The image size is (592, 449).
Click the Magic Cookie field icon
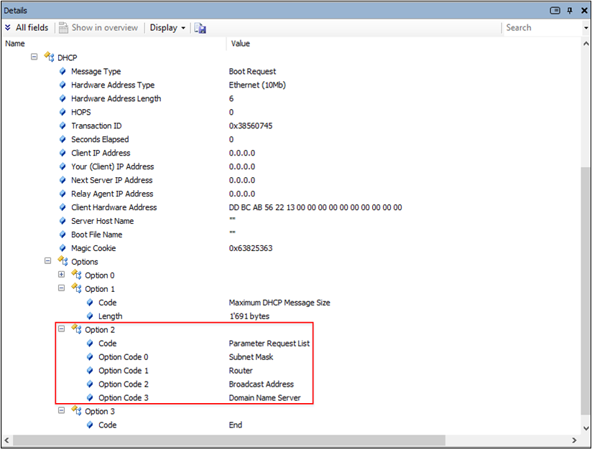pyautogui.click(x=63, y=248)
